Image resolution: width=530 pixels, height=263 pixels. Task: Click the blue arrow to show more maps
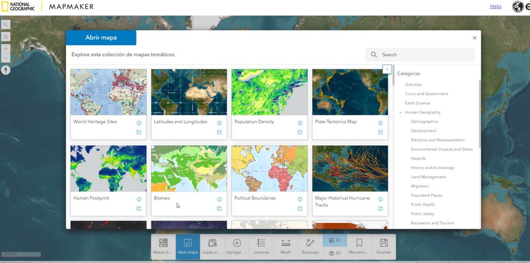pyautogui.click(x=387, y=69)
